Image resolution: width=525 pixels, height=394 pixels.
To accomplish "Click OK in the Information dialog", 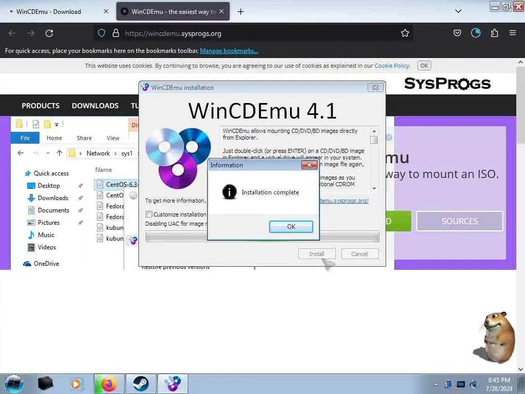I will point(291,226).
